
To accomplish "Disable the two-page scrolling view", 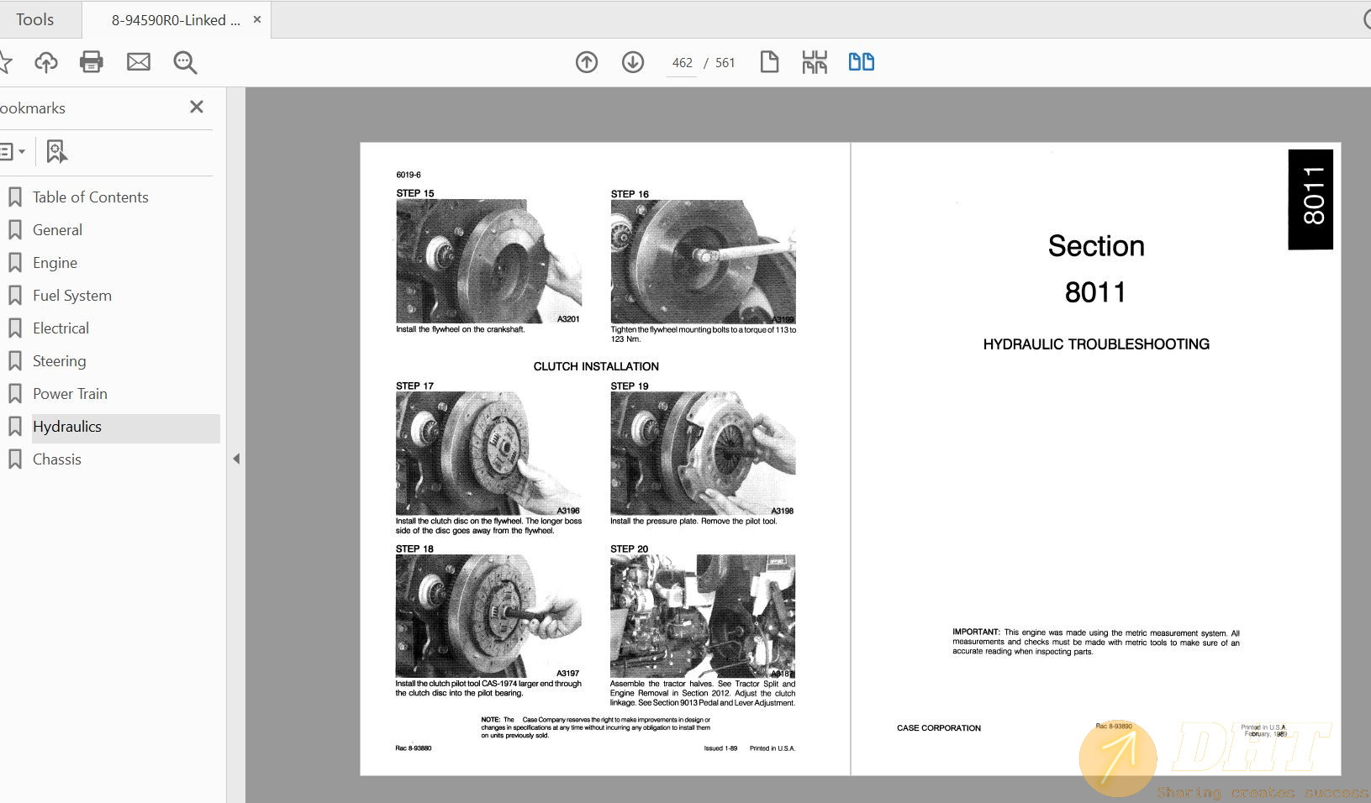I will [862, 61].
